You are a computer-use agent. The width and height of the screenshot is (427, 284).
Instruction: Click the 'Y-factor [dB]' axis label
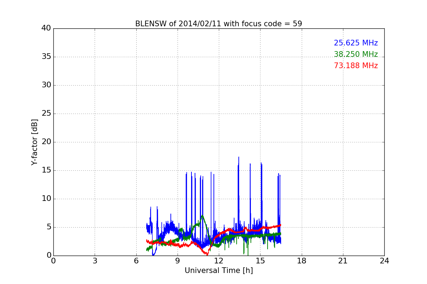[35, 142]
